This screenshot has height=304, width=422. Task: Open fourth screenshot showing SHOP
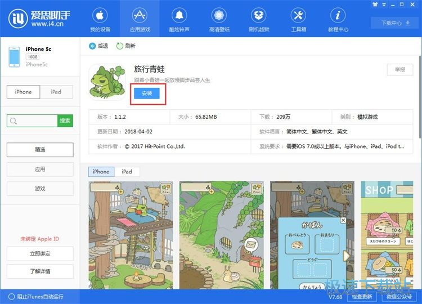click(x=387, y=235)
